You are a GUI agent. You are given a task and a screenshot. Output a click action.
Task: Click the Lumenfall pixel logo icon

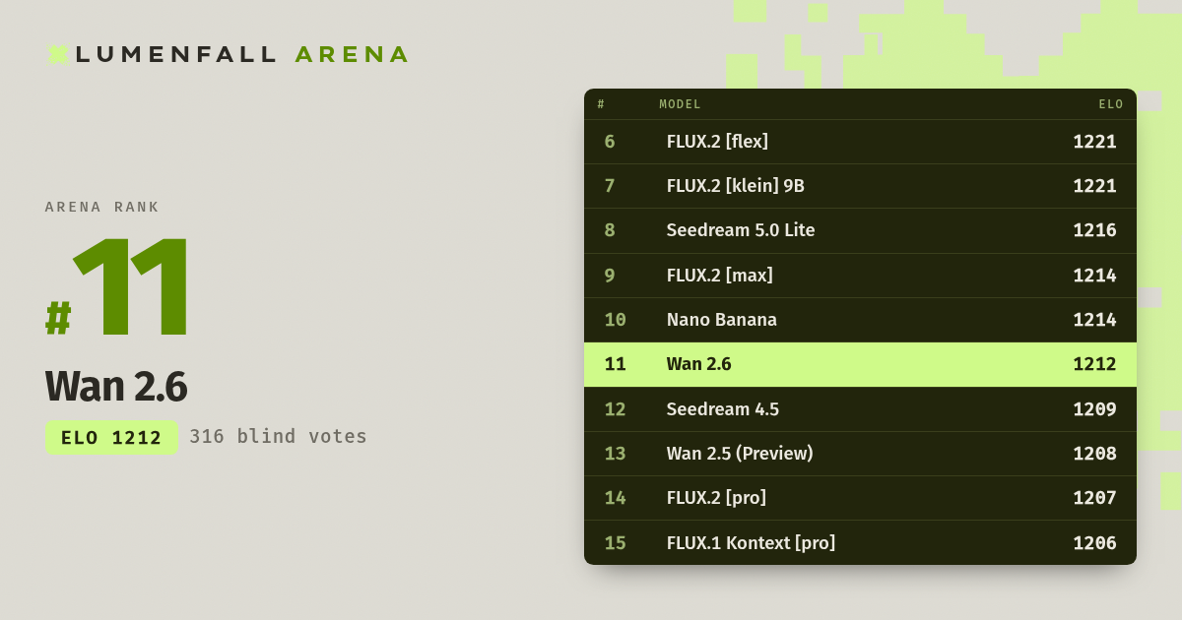58,54
